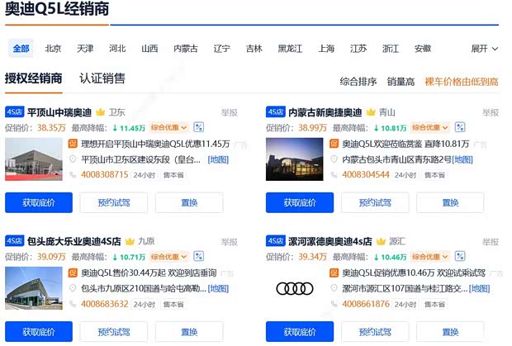512x346 pixels.
Task: Open promo text 奥迪Q5L售价30.44万起
Action: (149, 273)
